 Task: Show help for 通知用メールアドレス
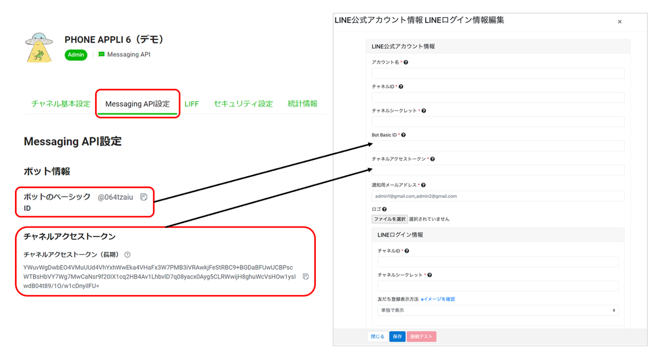(x=423, y=185)
